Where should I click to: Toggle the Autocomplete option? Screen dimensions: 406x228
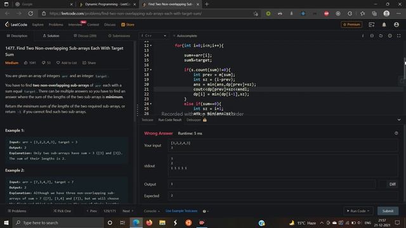[x=185, y=35]
